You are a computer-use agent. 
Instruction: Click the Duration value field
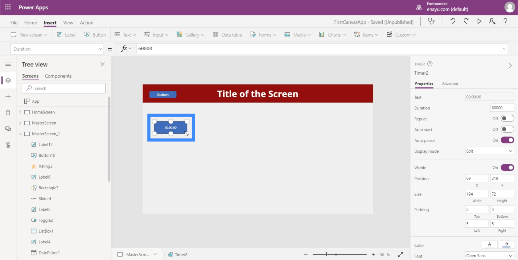[502, 108]
